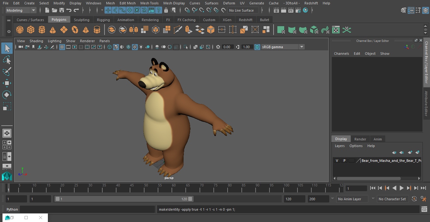Select the Scale tool in the toolbox
Viewport: 430px width, 222px height.
click(7, 106)
